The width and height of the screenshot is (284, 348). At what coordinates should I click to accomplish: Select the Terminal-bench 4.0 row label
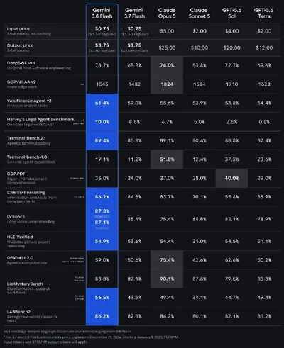tap(27, 157)
